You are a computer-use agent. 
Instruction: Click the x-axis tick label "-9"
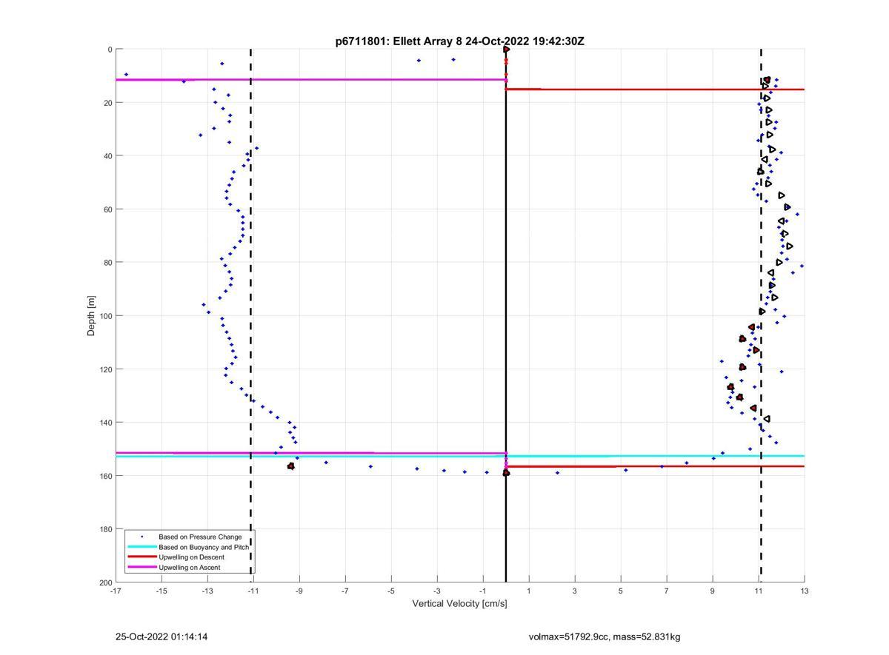[x=299, y=591]
